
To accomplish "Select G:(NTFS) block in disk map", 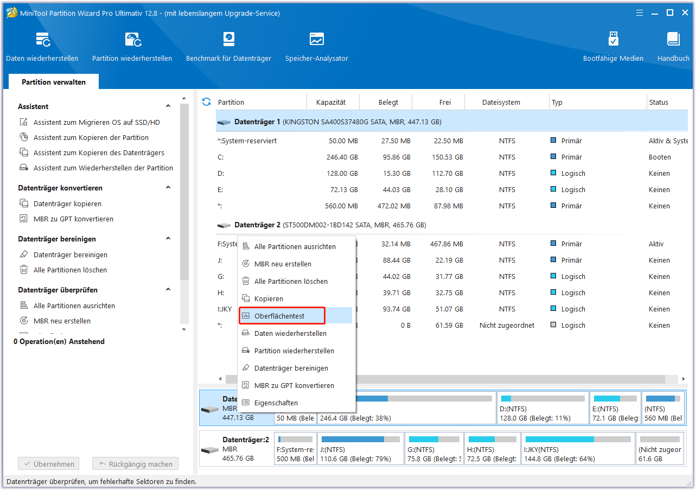I will click(434, 449).
